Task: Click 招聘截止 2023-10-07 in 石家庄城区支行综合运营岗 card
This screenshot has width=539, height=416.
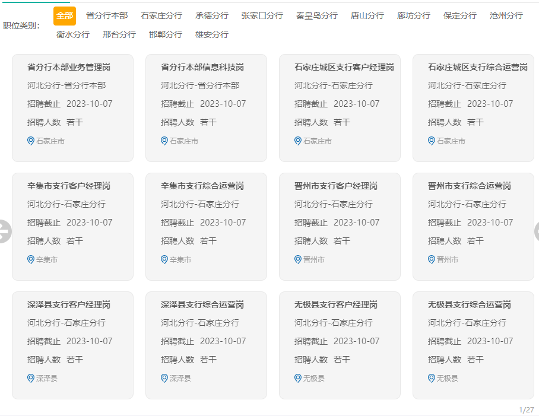Action: click(x=471, y=104)
